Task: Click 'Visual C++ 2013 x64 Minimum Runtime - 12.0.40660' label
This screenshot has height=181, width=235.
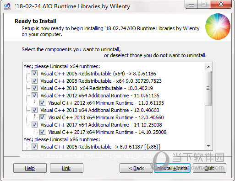Action: 106,117
